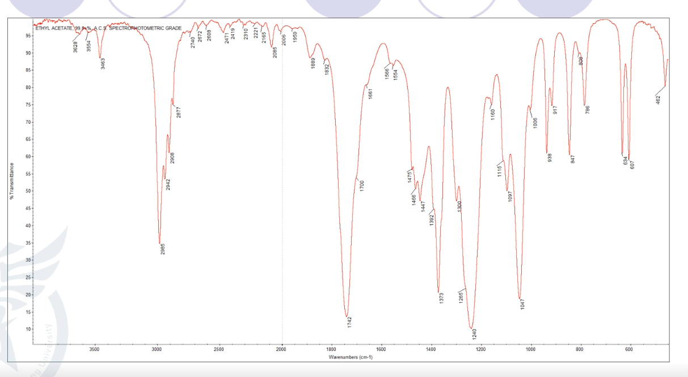Click the 2000 tick on the wavenumber axis
Screen dimensions: 688x377
282,350
